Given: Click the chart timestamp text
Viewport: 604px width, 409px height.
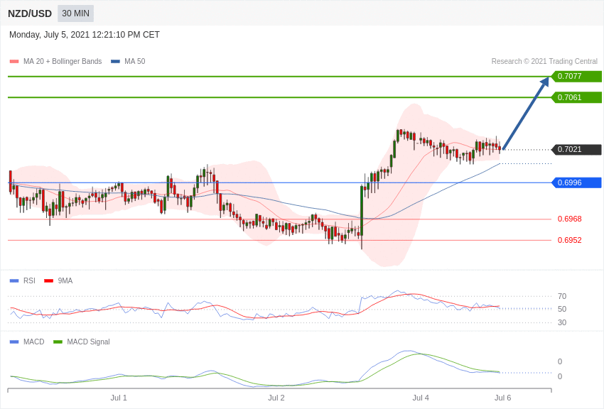Looking at the screenshot, I should 85,35.
